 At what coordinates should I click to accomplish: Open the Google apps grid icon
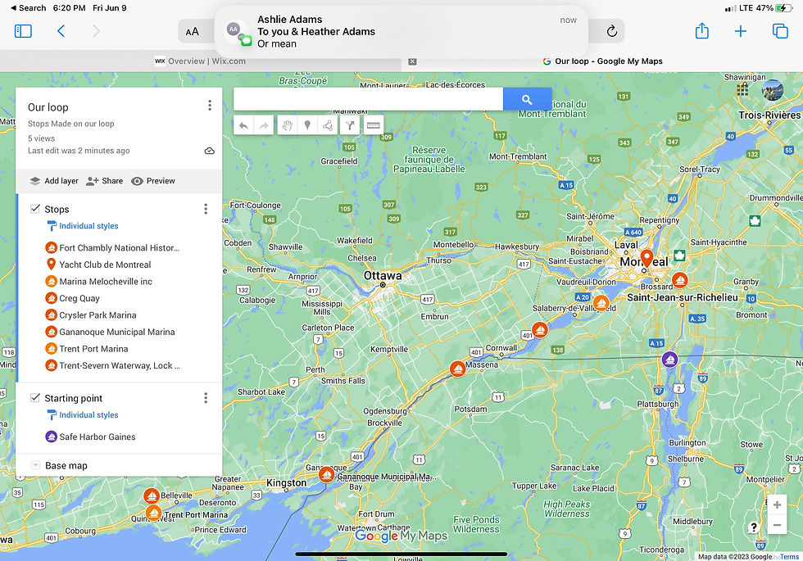tap(742, 89)
